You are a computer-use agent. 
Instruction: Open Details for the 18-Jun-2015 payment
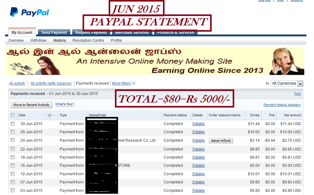(x=198, y=157)
